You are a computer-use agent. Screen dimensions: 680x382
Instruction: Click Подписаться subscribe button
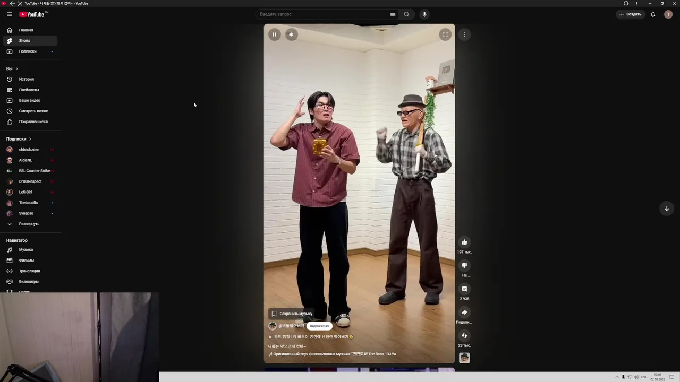click(319, 326)
